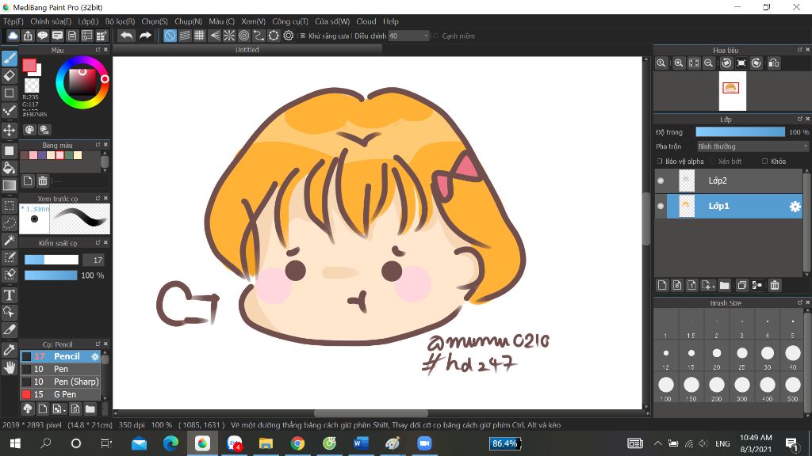Open Windows Start menu
812x456 pixels.
pyautogui.click(x=15, y=443)
